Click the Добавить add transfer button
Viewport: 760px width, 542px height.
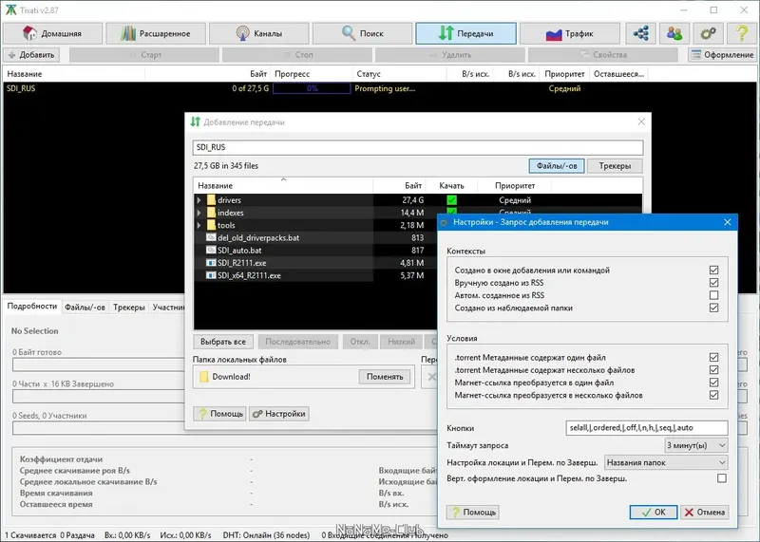pos(31,55)
